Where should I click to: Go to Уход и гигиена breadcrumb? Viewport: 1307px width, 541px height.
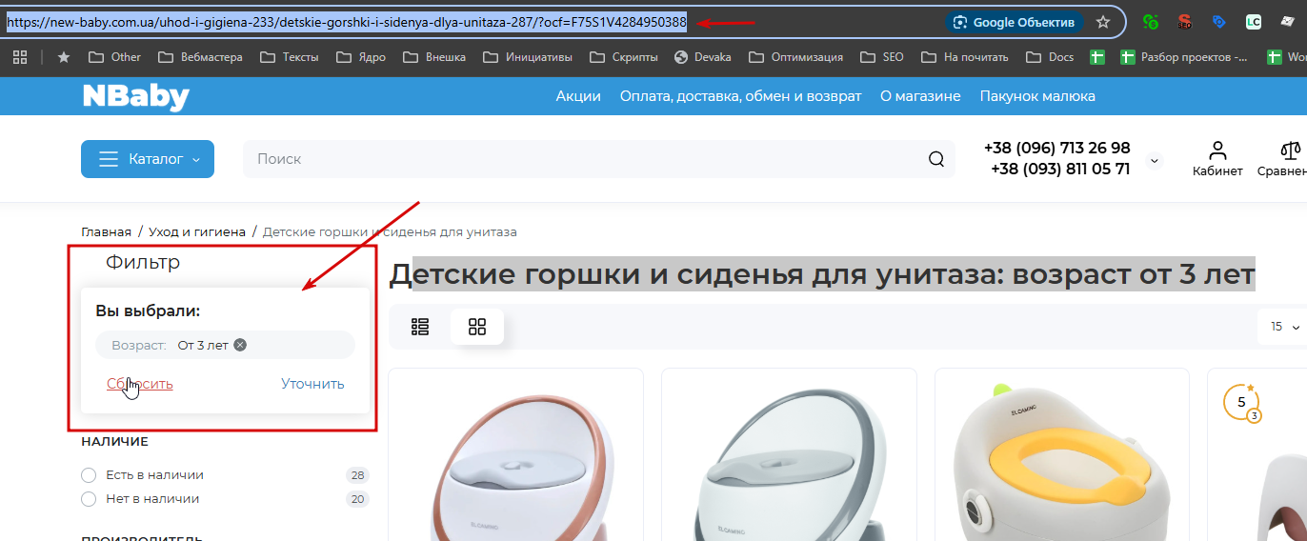point(197,231)
